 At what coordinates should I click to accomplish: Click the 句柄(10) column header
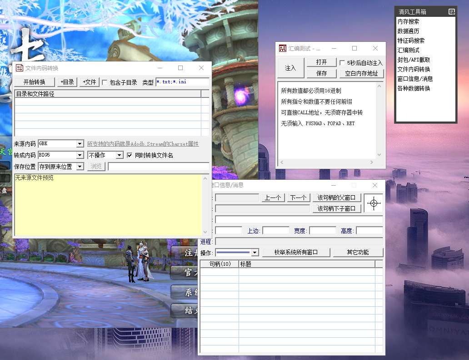point(220,264)
